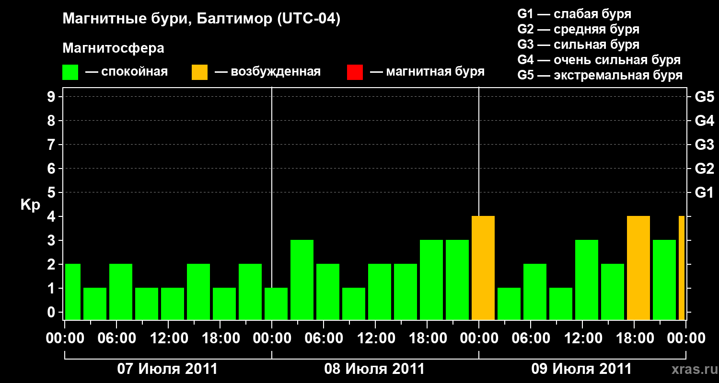Select the green Kp 3 bar at 21:00 on 09 Июля

pyautogui.click(x=664, y=280)
